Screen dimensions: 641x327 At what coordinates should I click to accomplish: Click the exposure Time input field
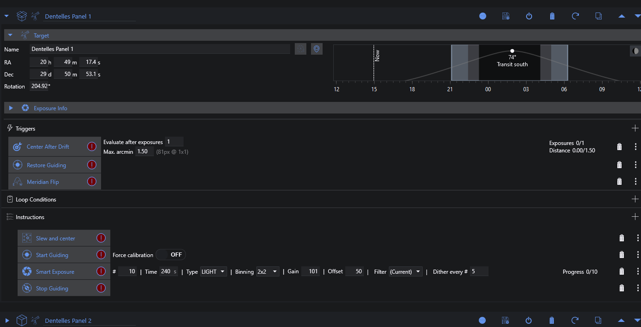click(x=166, y=271)
